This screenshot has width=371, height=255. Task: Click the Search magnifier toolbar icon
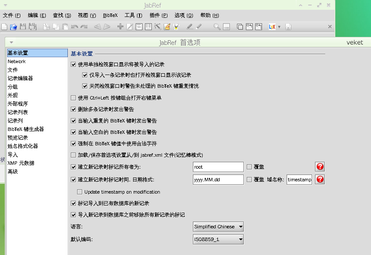[217, 27]
